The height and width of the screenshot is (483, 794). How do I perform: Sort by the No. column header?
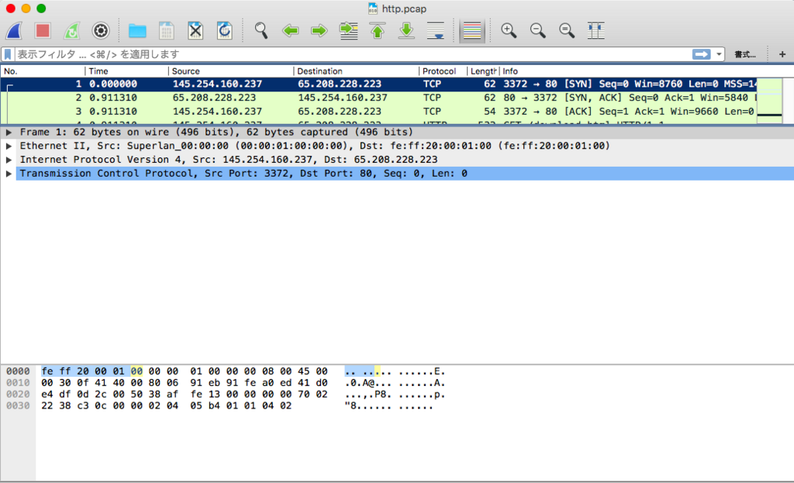pos(43,71)
